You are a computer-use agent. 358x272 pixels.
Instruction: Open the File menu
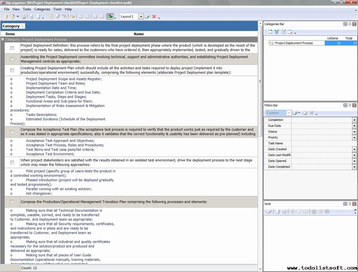pos(7,9)
